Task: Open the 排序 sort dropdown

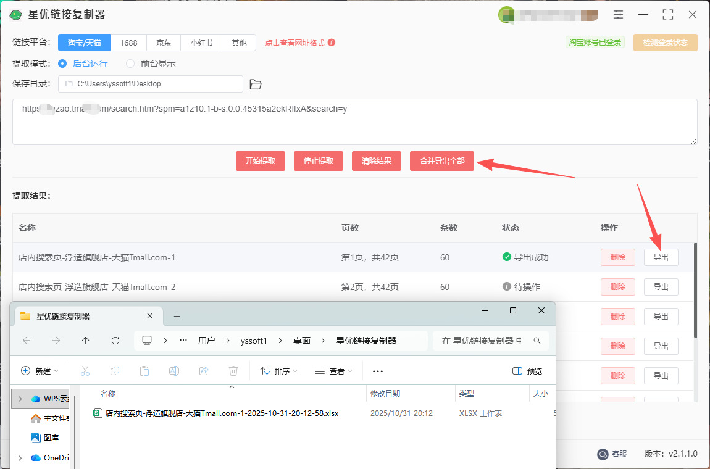Action: point(278,371)
